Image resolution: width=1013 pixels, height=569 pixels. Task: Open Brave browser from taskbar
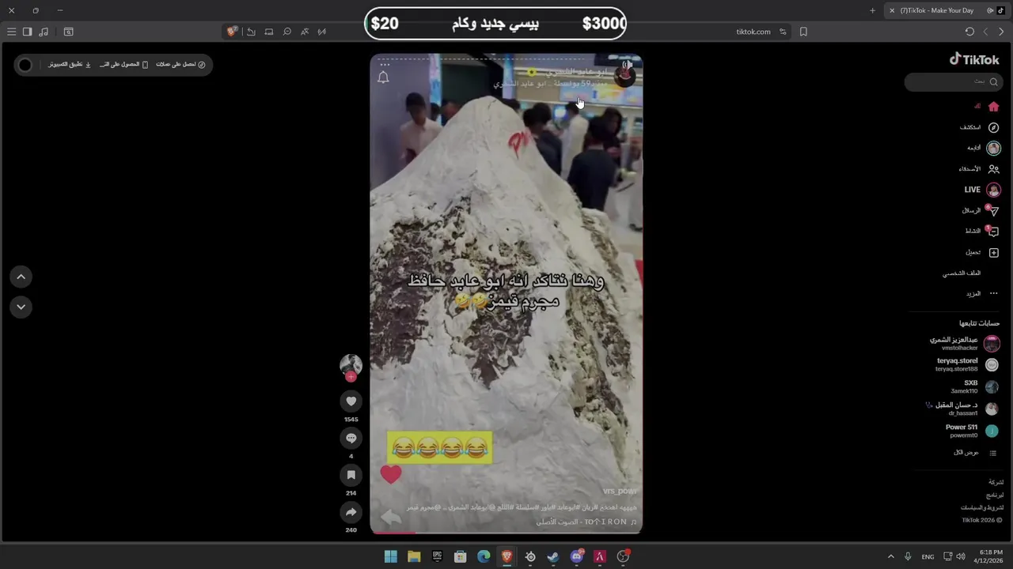coord(506,556)
